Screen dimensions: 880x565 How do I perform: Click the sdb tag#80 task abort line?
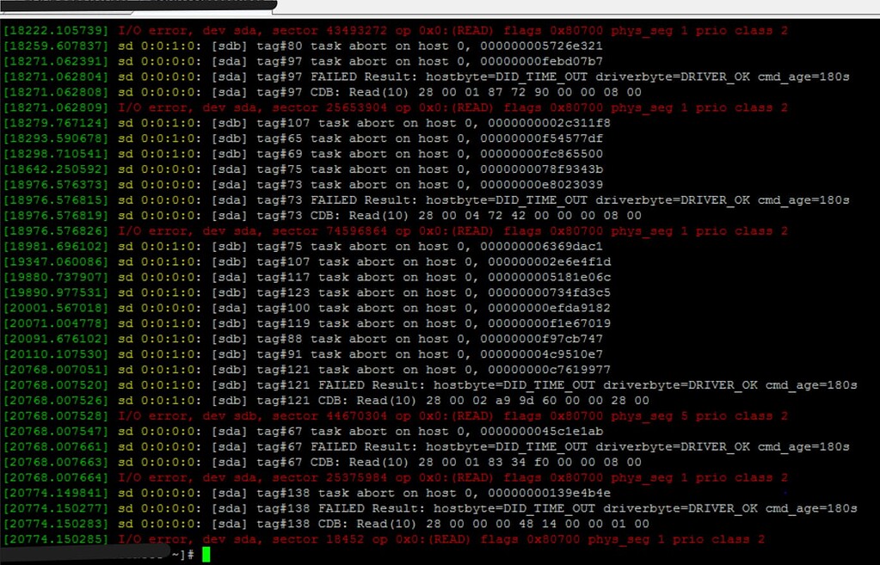301,46
